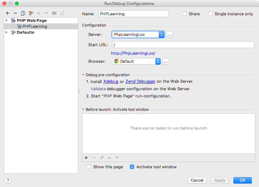Click the Defaults wrench icon in tree
Viewport: 259px width, 187px height.
13,32
